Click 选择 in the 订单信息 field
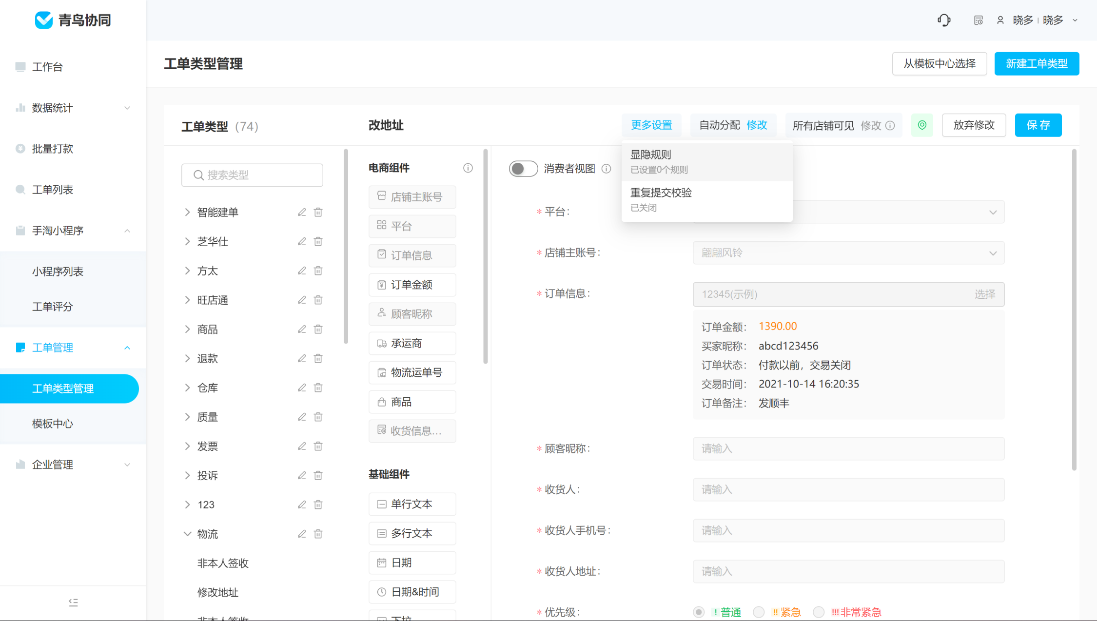Viewport: 1097px width, 621px height. [x=985, y=294]
